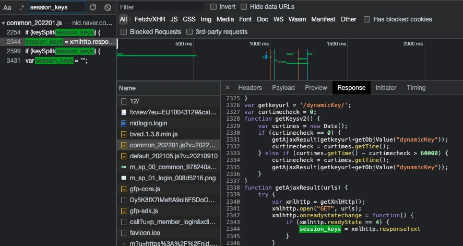
Task: Switch to the Preview tab
Action: [316, 88]
